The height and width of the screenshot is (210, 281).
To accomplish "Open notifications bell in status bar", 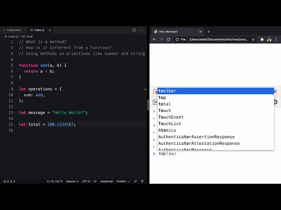I will (142, 181).
